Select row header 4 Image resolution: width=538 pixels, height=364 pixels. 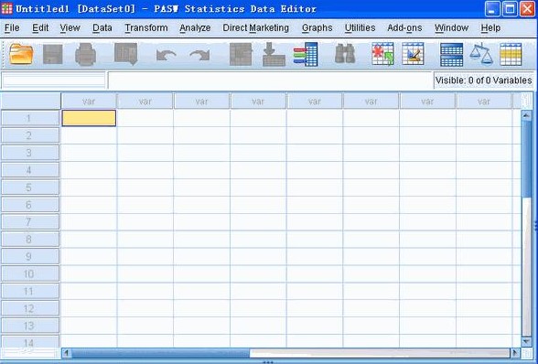(30, 170)
